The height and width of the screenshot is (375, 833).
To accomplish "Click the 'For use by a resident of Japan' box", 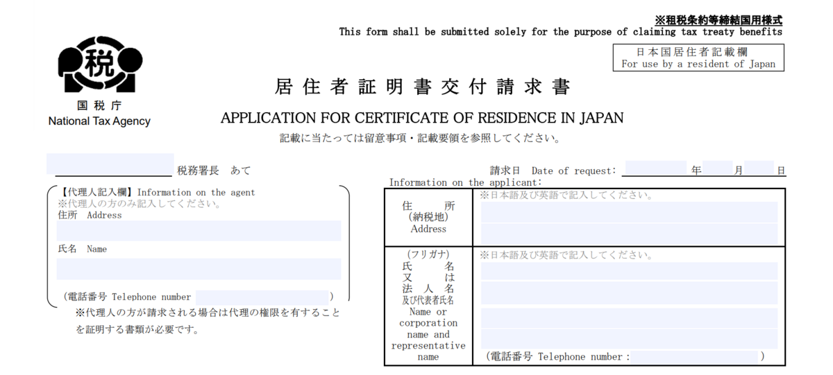I will click(698, 58).
